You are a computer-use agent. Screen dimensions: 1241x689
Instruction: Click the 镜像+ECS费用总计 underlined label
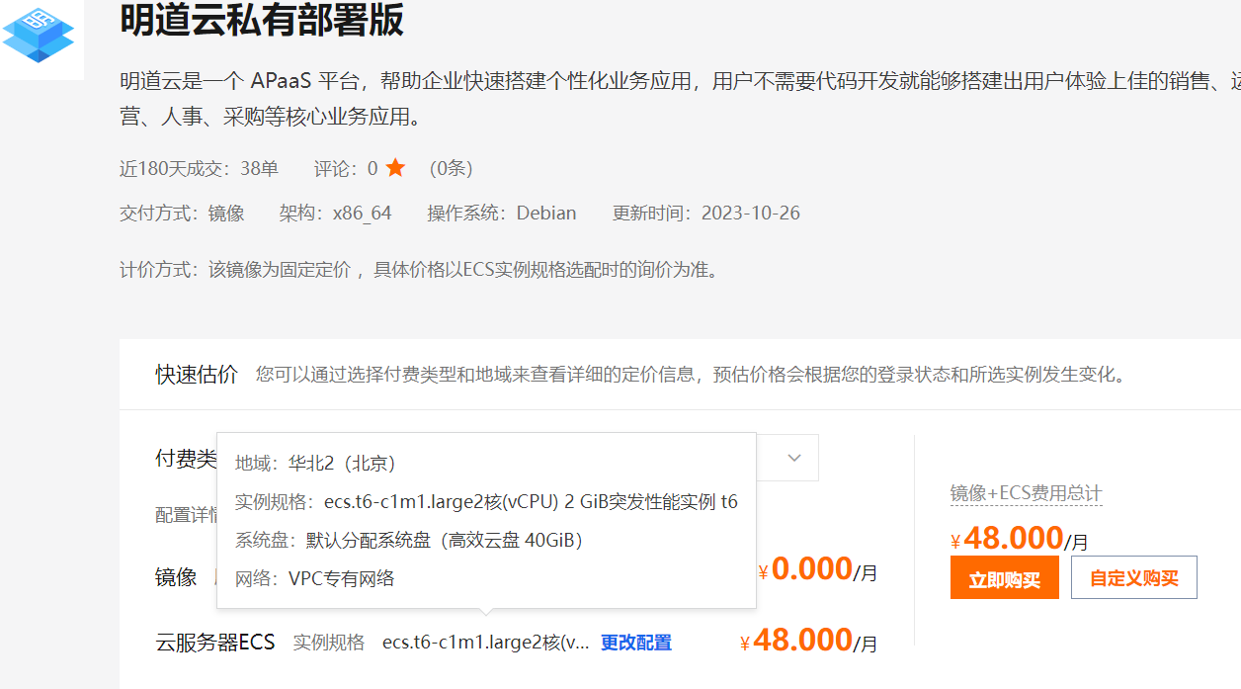1026,493
